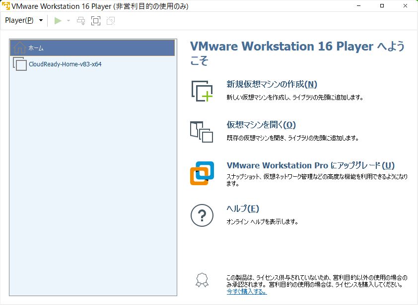Click the green power-on play button

pyautogui.click(x=58, y=20)
